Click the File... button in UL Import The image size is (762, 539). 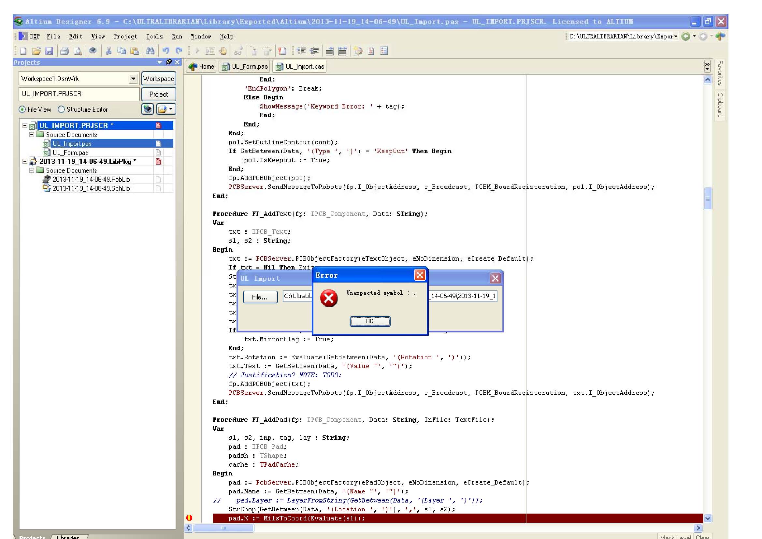pos(260,297)
